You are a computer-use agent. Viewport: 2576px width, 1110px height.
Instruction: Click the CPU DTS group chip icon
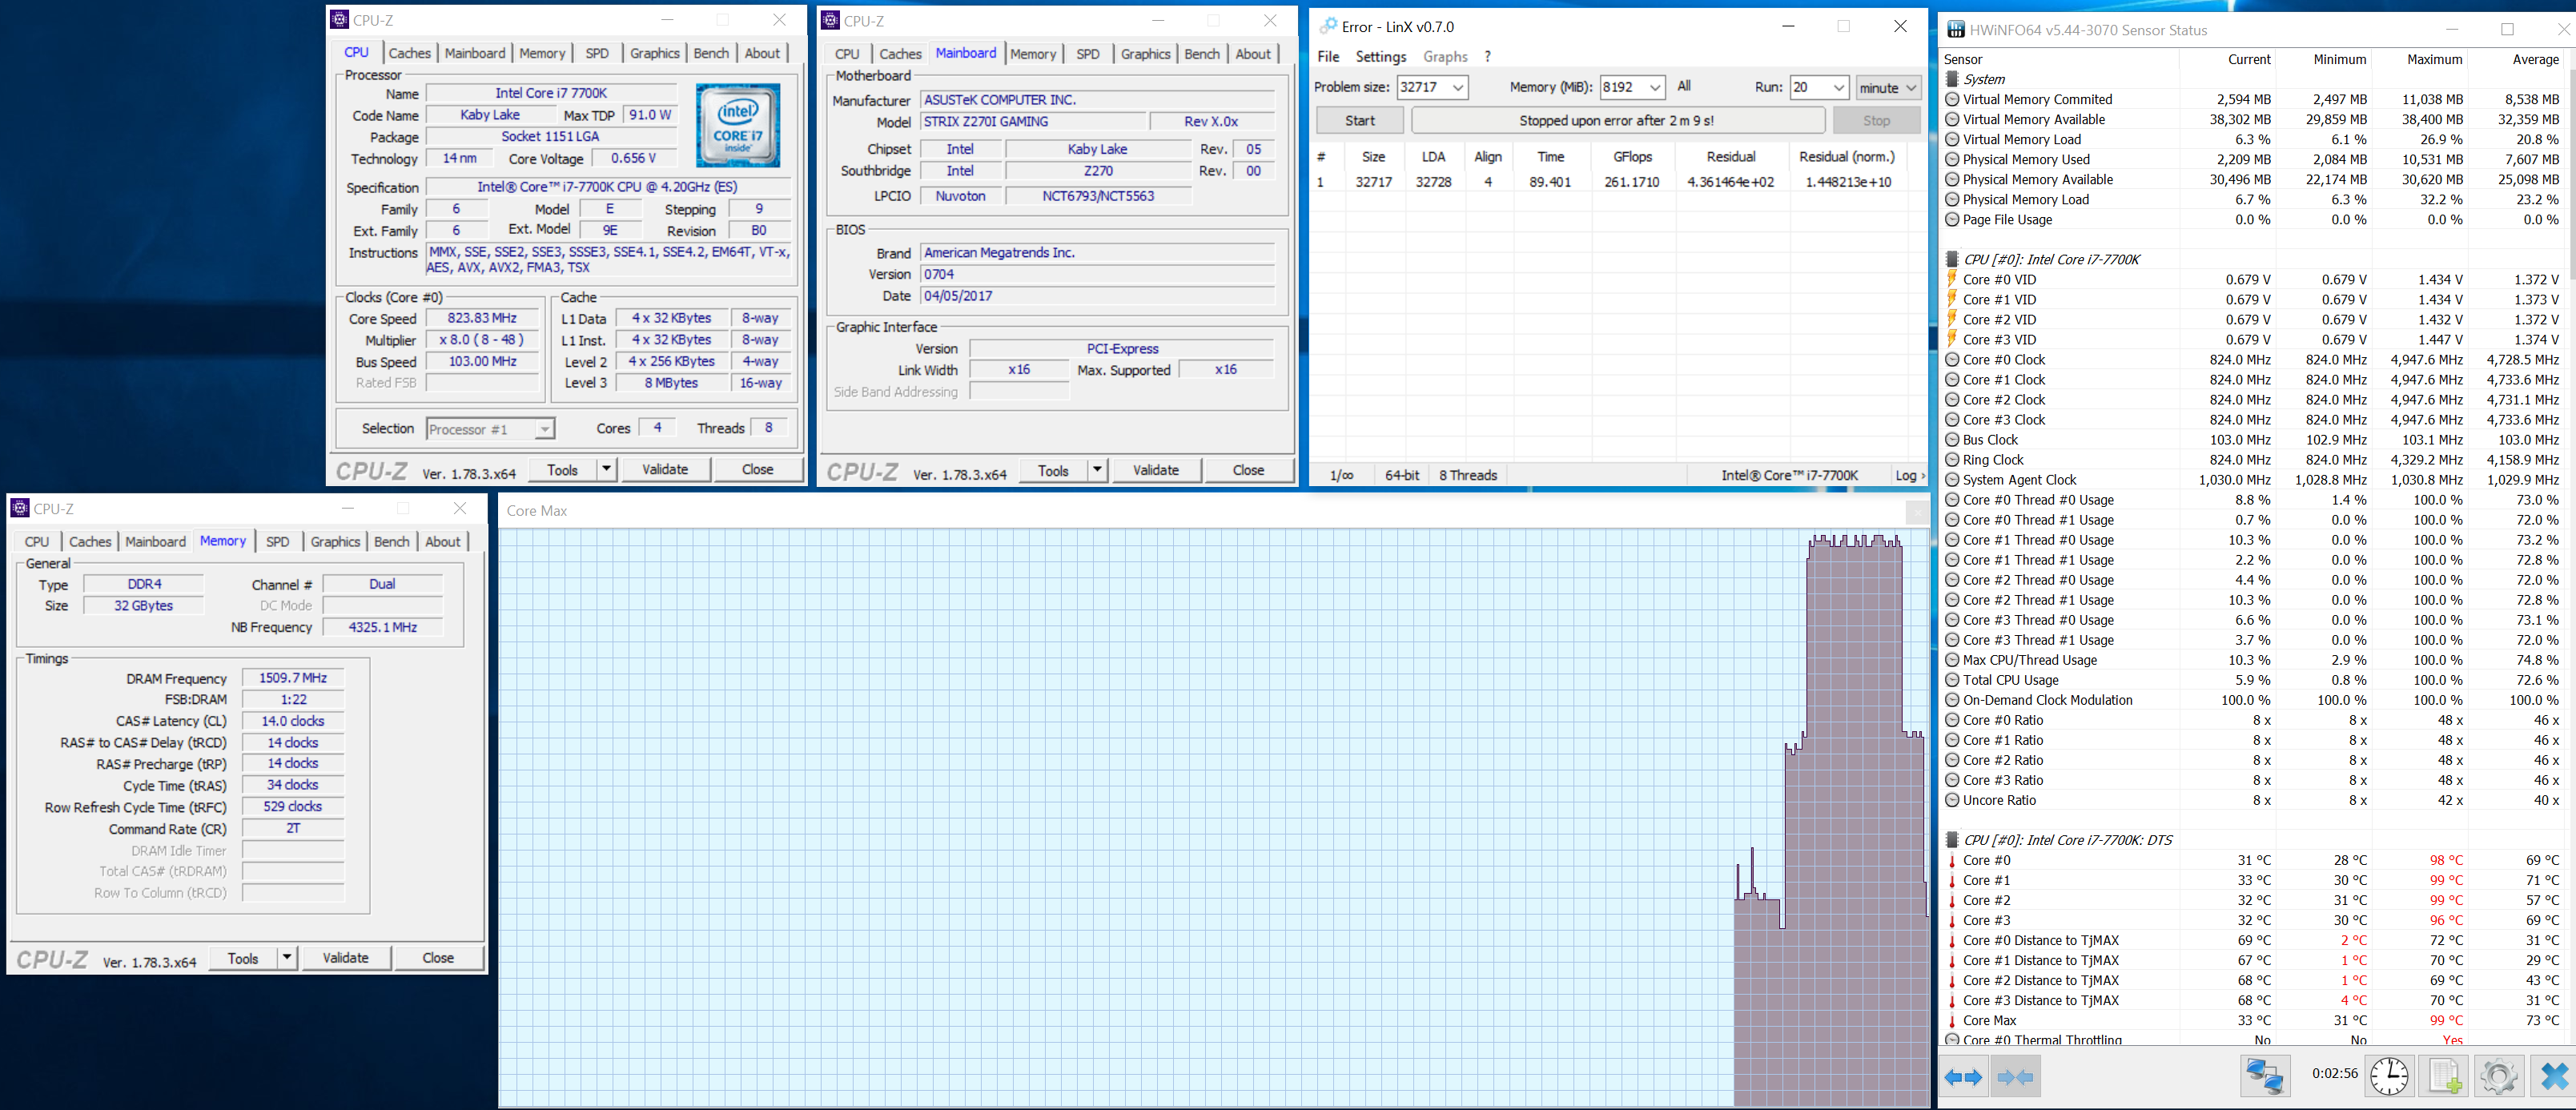1952,840
